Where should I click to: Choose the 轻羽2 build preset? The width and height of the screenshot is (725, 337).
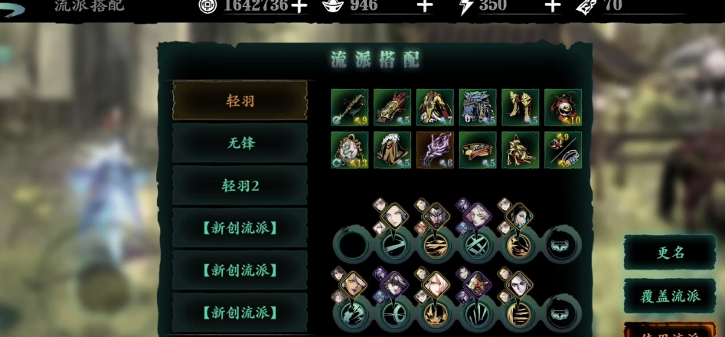[240, 185]
